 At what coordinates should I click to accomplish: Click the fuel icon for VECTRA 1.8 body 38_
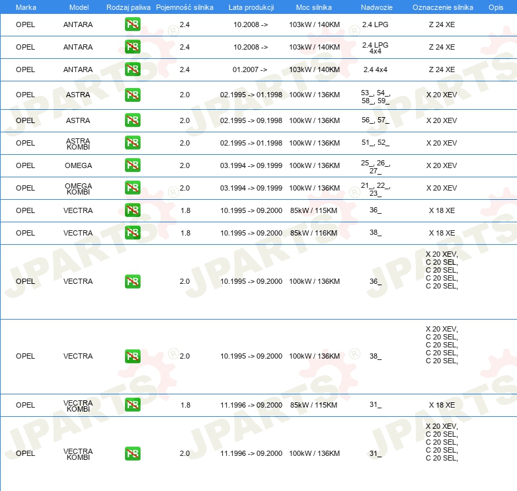click(132, 233)
